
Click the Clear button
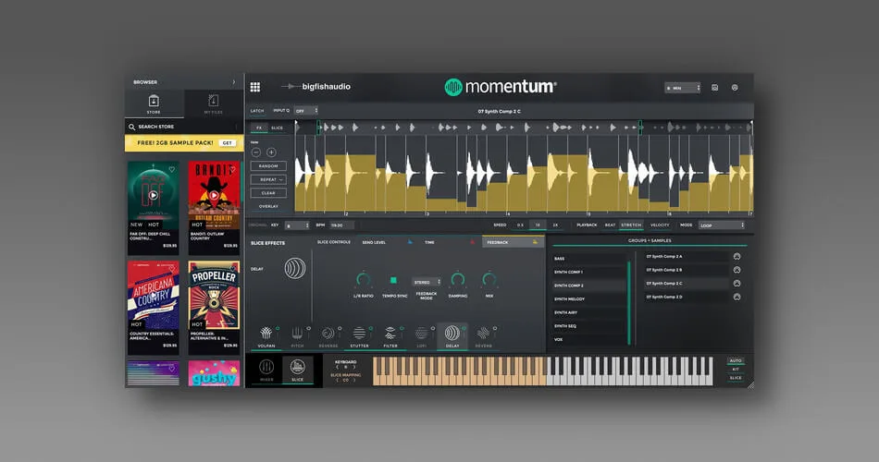point(268,192)
